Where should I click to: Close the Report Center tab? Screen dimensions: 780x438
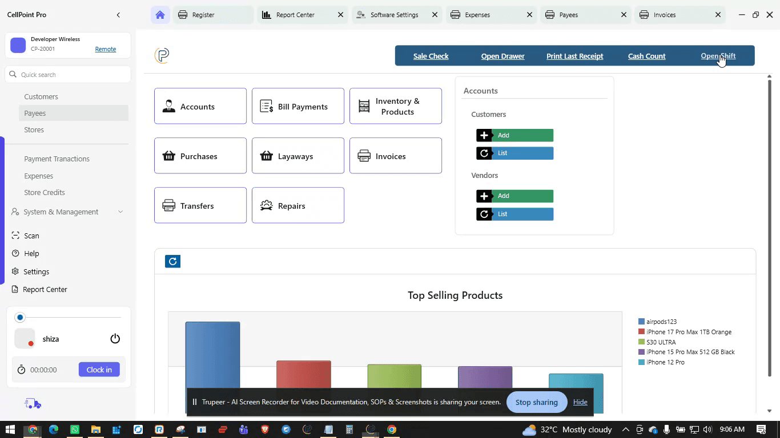(341, 15)
